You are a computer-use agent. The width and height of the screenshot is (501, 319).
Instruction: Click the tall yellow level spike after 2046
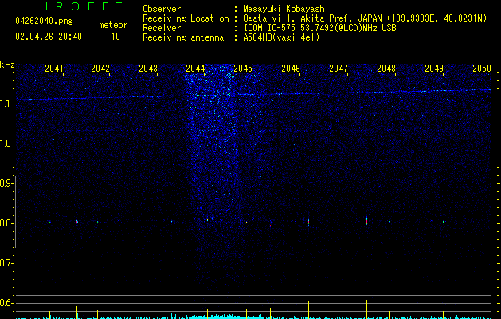click(x=309, y=309)
